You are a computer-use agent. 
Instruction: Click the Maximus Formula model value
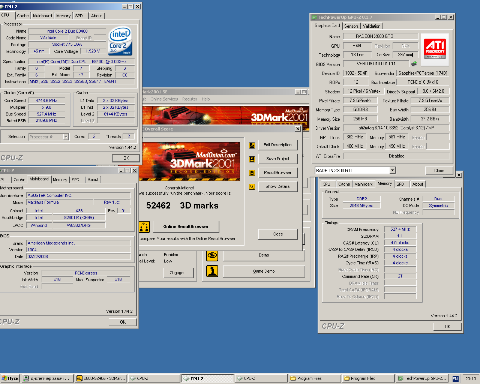pos(60,202)
